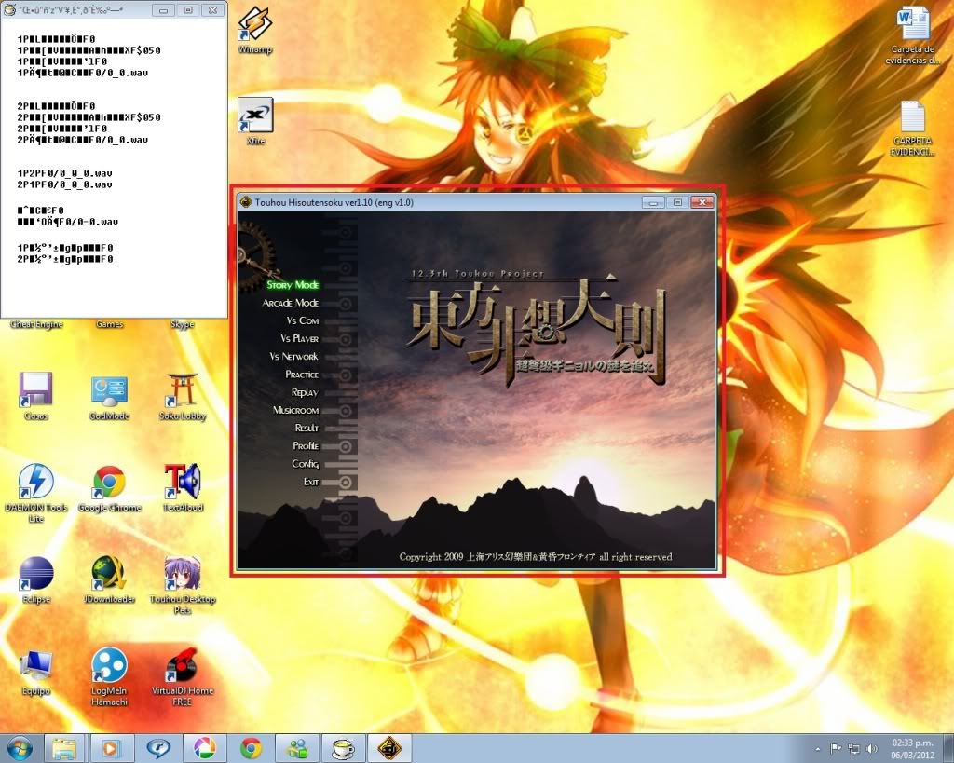This screenshot has width=954, height=763.
Task: Open the volume speaker tray icon
Action: click(872, 748)
